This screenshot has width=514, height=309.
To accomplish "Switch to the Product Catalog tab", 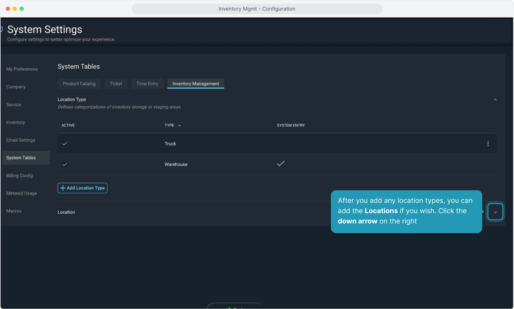I will 79,84.
